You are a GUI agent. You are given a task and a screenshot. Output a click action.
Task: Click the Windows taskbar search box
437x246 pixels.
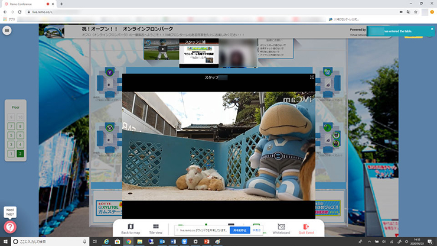click(x=50, y=241)
